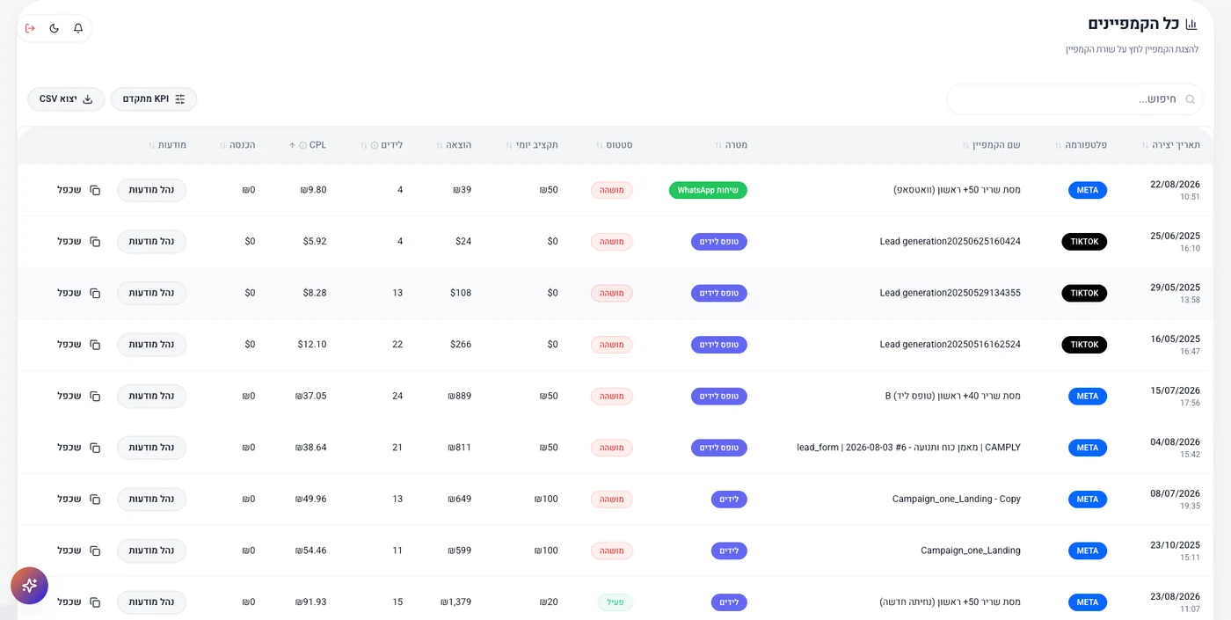
Task: Click the $12.10 CPL value
Action: pyautogui.click(x=312, y=345)
